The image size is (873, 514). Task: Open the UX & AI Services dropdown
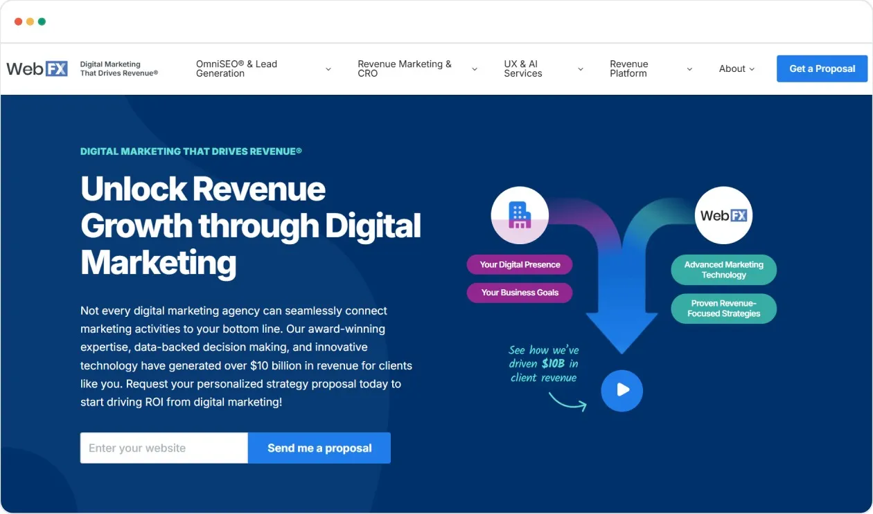(581, 68)
